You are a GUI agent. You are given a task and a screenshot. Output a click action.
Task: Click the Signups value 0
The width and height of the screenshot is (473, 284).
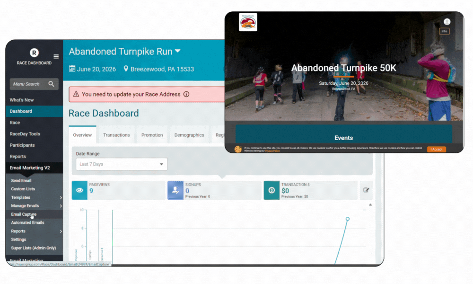pos(187,191)
